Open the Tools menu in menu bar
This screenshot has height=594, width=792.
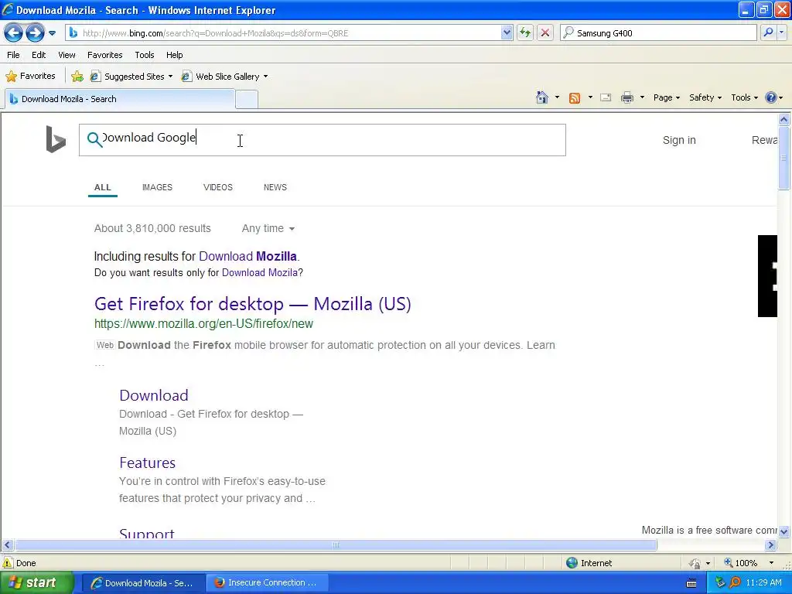coord(145,55)
